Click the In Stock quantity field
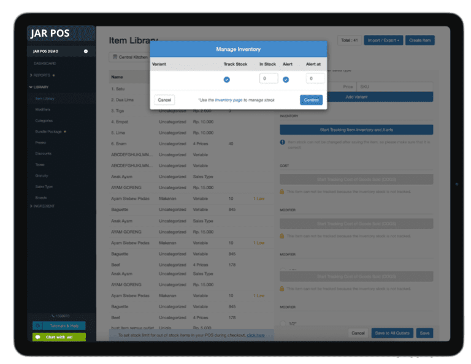This screenshot has height=364, width=471. (x=269, y=78)
